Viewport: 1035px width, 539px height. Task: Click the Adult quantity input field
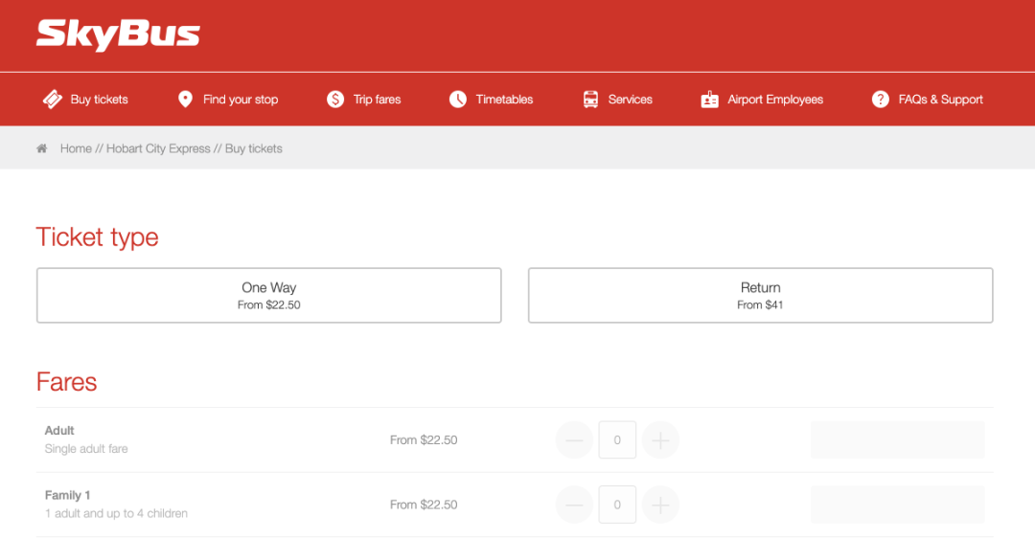tap(617, 440)
